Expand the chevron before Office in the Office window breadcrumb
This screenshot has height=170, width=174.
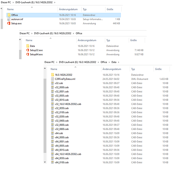tap(74, 33)
